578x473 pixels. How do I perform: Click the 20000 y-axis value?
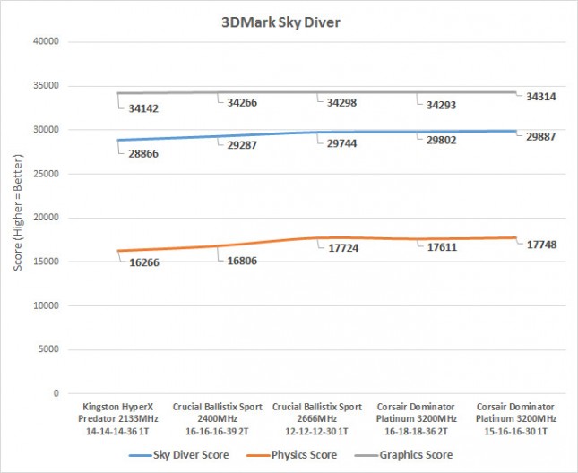pyautogui.click(x=46, y=218)
